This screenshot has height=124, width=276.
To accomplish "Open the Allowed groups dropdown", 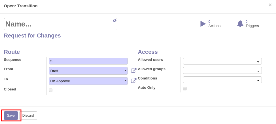I will point(222,70).
